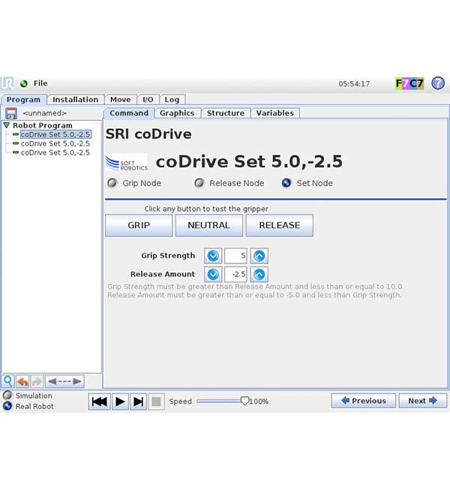The height and width of the screenshot is (488, 450).
Task: Click the RELEASE test button
Action: (280, 225)
